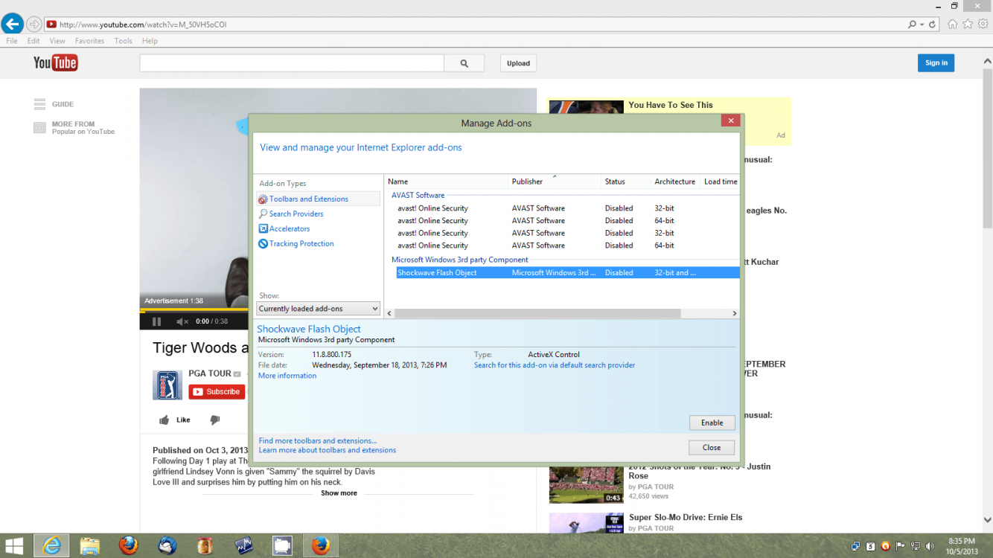This screenshot has width=993, height=558.
Task: Open the Edit menu
Action: 33,41
